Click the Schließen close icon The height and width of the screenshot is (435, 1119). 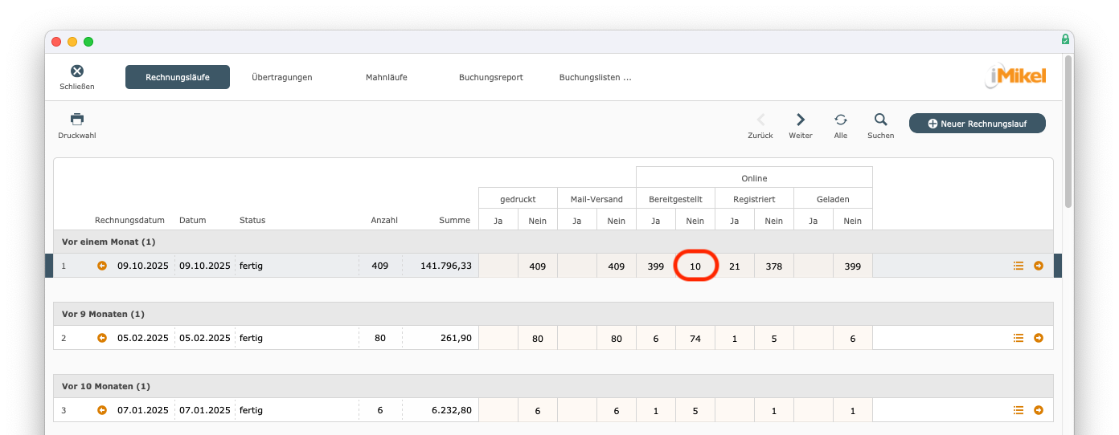(77, 72)
